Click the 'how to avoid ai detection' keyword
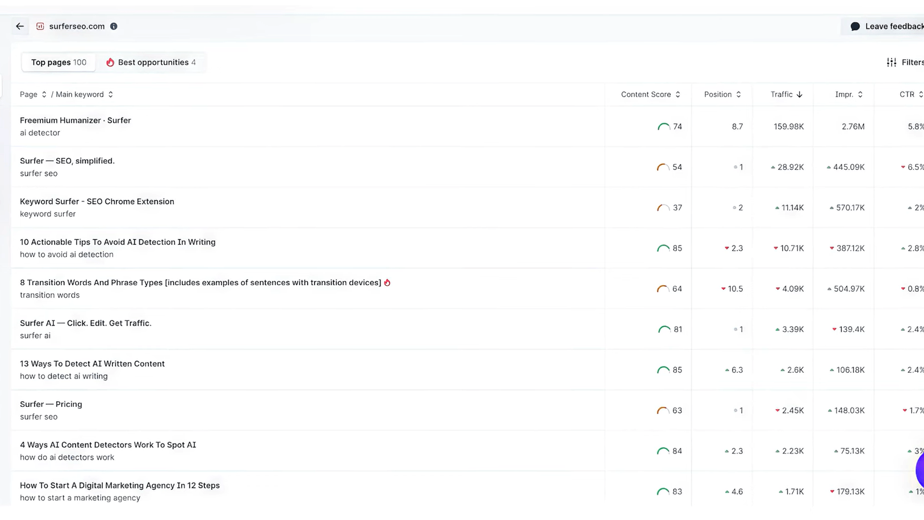The image size is (924, 520). tap(66, 255)
